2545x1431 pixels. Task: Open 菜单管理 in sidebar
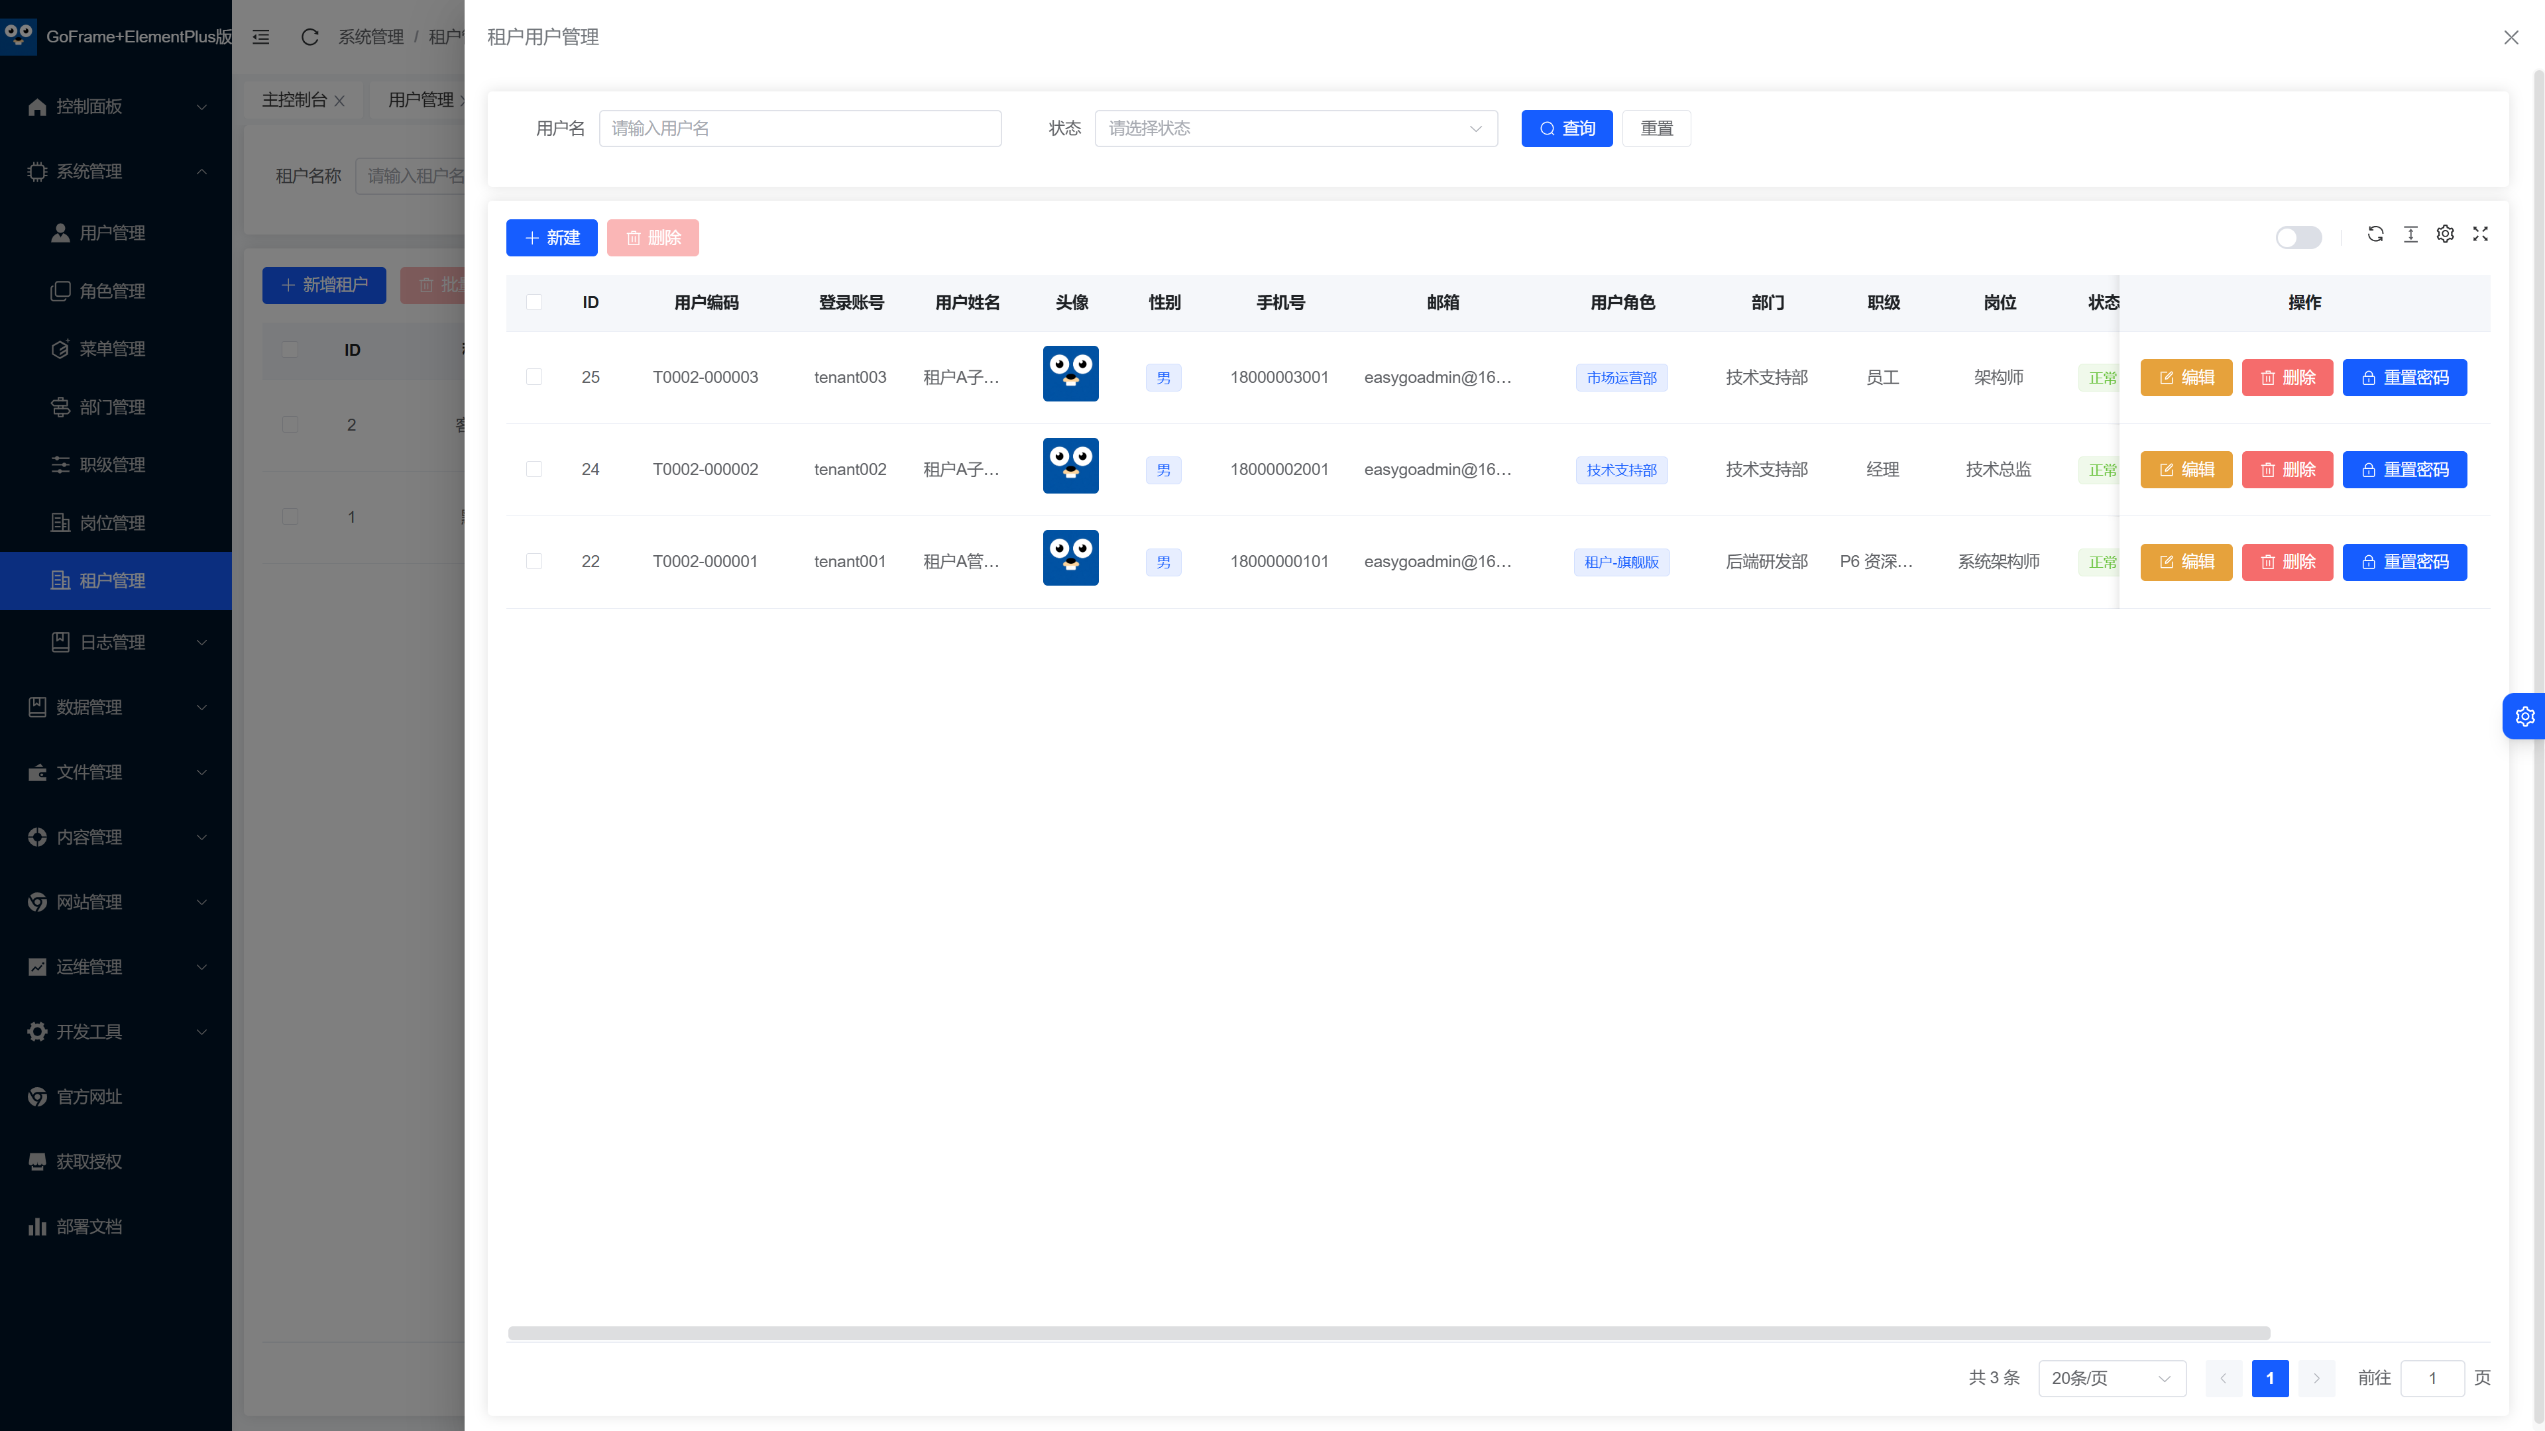(115, 348)
